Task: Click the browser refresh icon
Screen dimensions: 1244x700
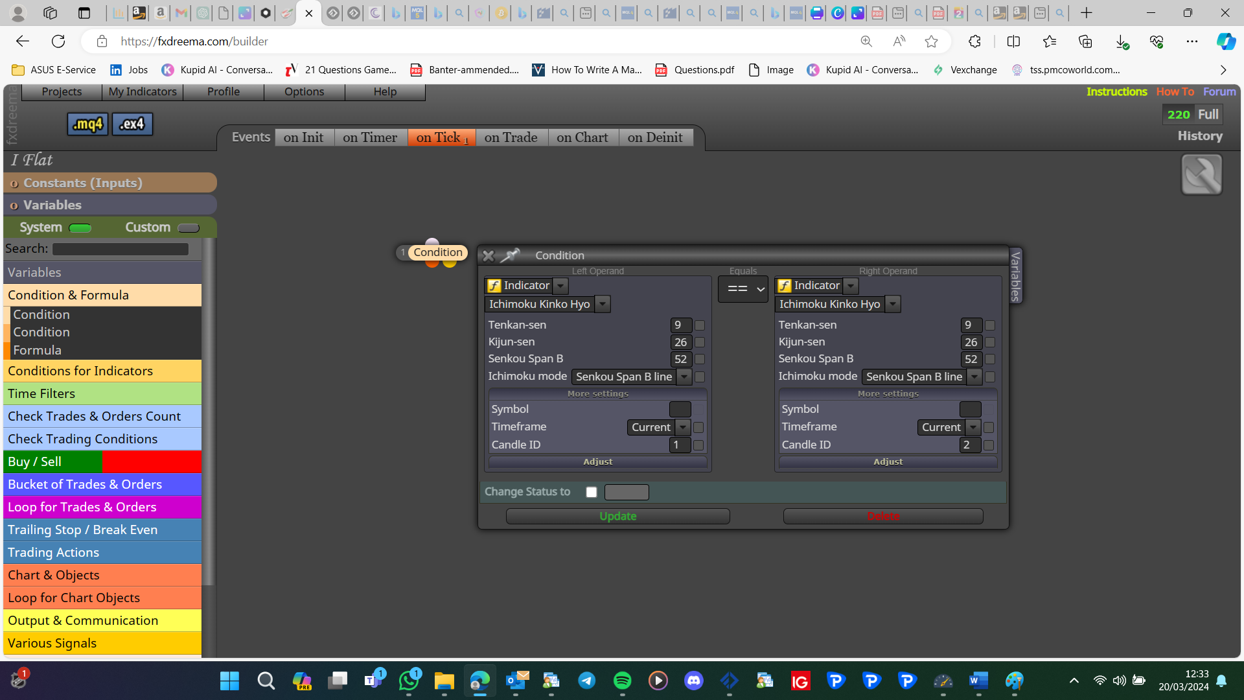Action: pyautogui.click(x=58, y=41)
